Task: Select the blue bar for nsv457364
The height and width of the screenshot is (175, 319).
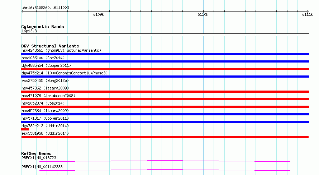Action: click(x=165, y=114)
